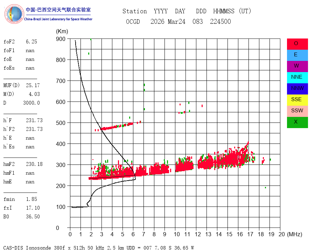This screenshot has width=315, height=252.
Task: Click the time value 224500
Action: [220, 21]
